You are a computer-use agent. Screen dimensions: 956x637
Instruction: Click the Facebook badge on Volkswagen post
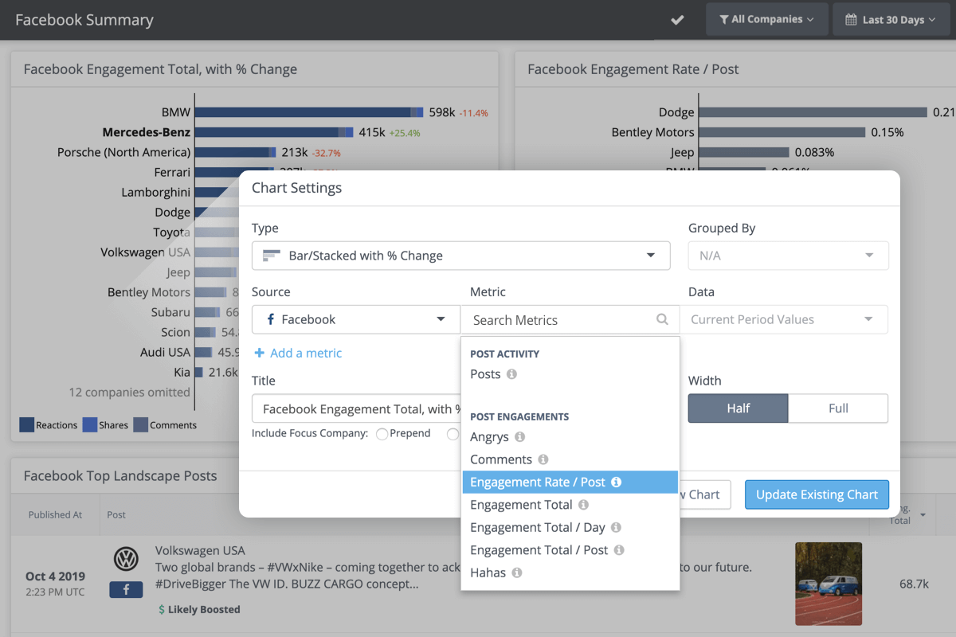126,589
